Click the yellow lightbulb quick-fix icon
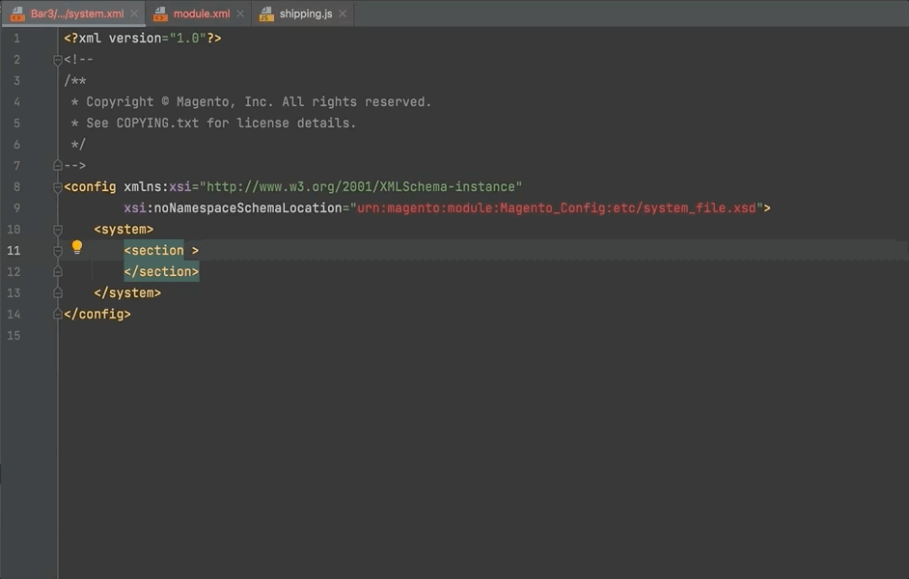Image resolution: width=909 pixels, height=579 pixels. coord(77,247)
